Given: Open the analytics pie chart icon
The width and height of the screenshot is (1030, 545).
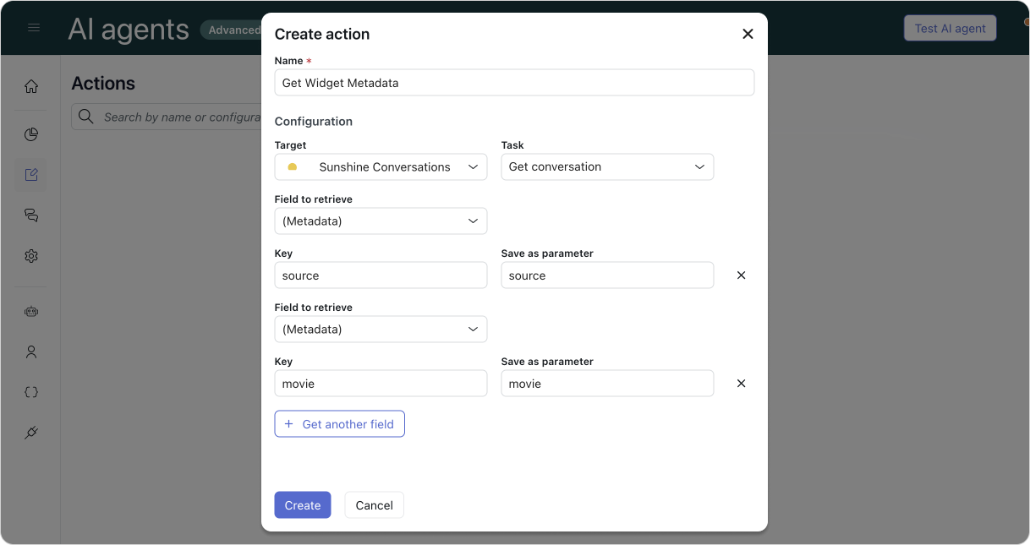Looking at the screenshot, I should click(31, 134).
